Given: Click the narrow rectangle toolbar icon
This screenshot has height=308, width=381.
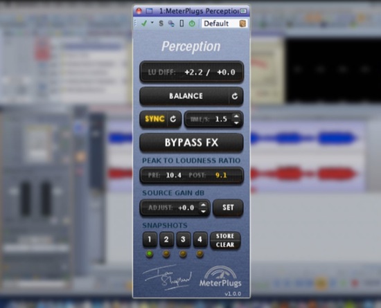Looking at the screenshot, I should pos(181,24).
